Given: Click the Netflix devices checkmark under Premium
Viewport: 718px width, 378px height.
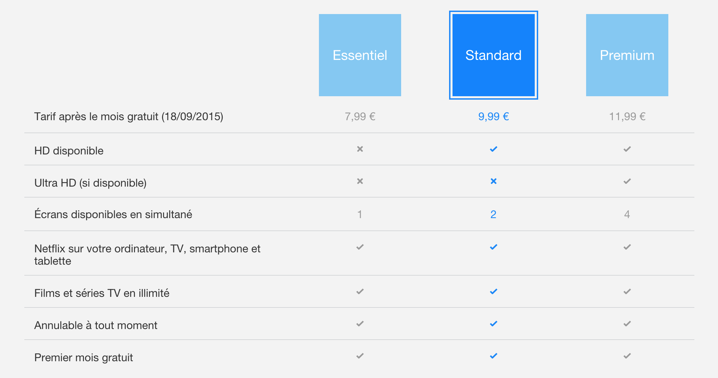Looking at the screenshot, I should (x=627, y=247).
